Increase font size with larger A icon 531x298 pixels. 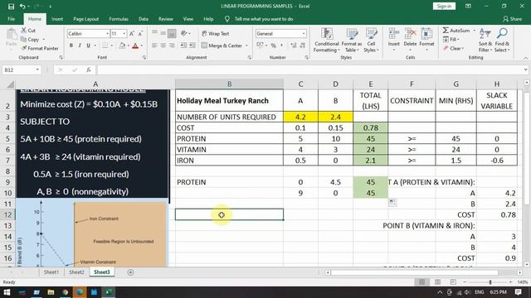(132, 33)
